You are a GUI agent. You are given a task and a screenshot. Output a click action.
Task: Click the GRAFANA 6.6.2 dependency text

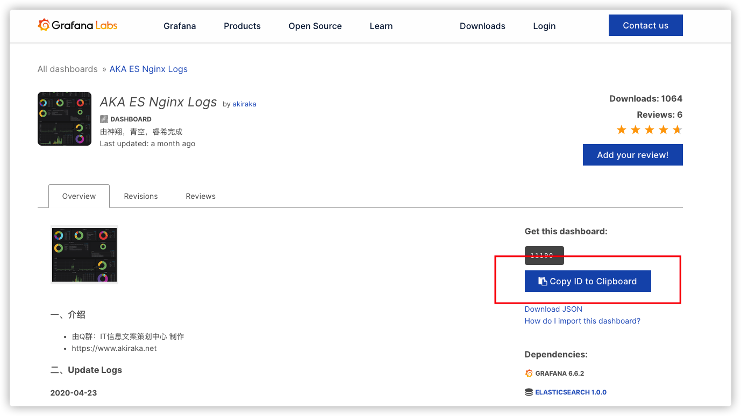[x=560, y=373]
